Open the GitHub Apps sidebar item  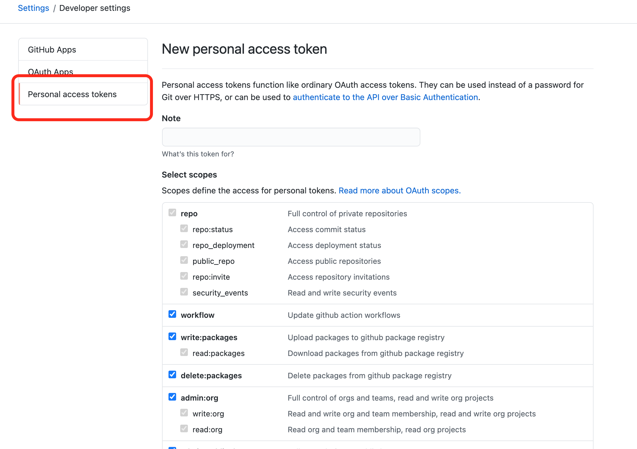click(x=83, y=50)
